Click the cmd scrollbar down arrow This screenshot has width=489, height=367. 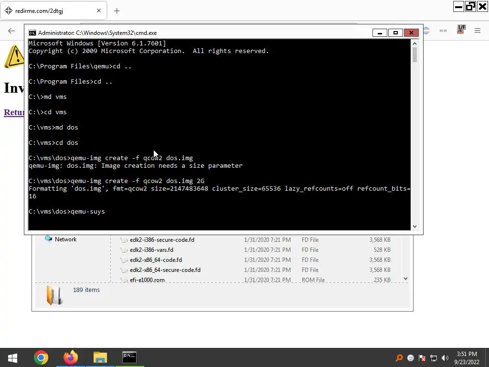(415, 227)
